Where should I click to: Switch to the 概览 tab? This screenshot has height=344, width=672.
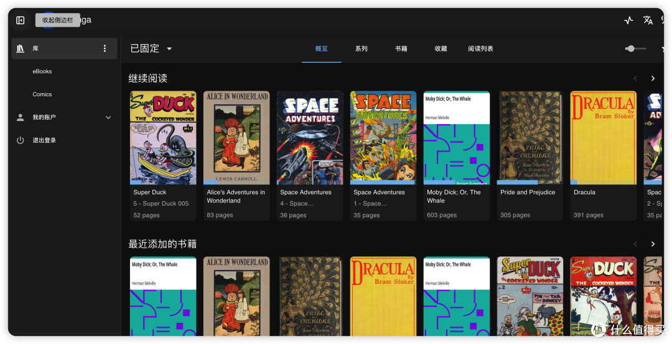(322, 49)
